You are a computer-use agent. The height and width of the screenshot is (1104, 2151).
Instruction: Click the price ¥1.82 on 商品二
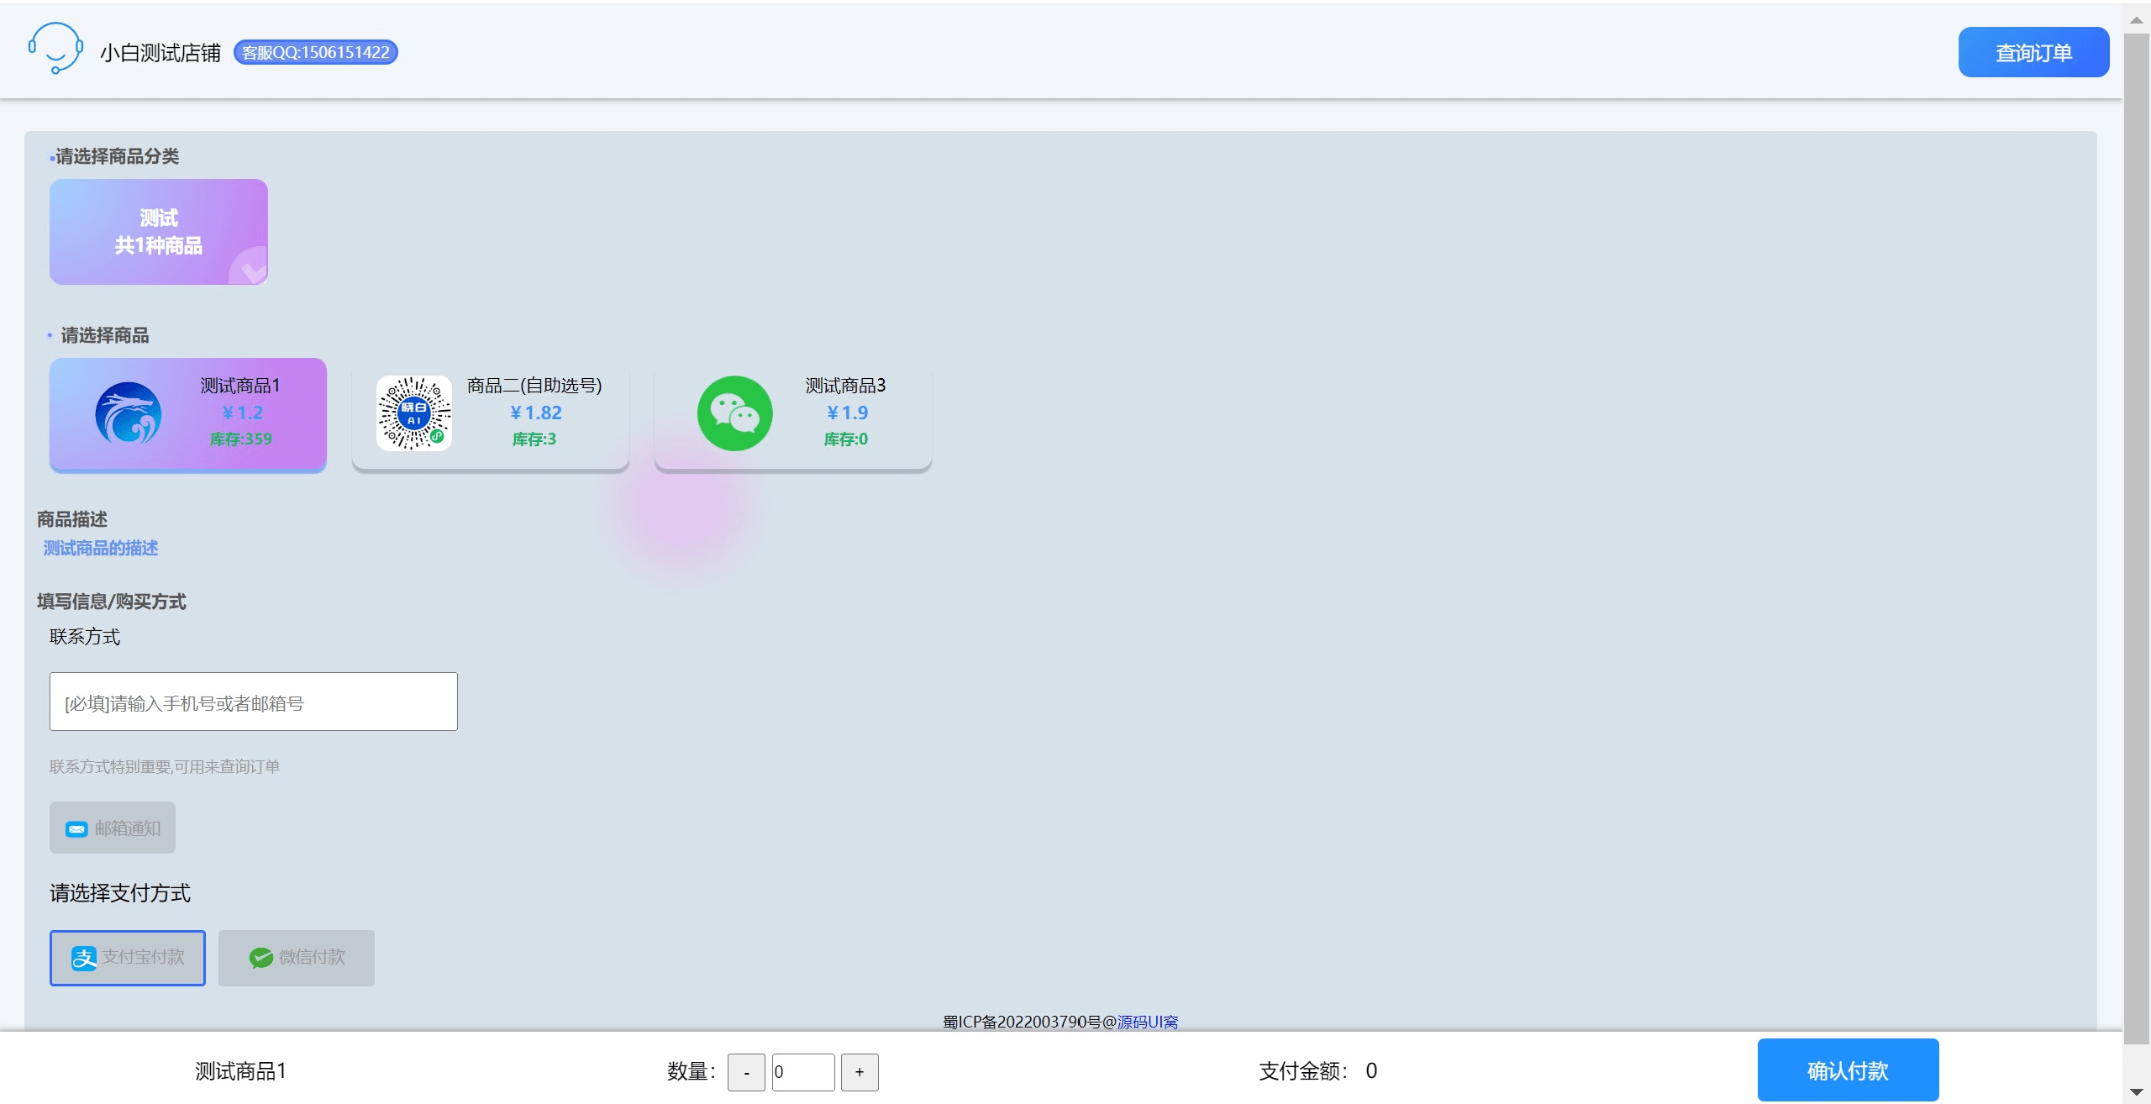pos(536,413)
